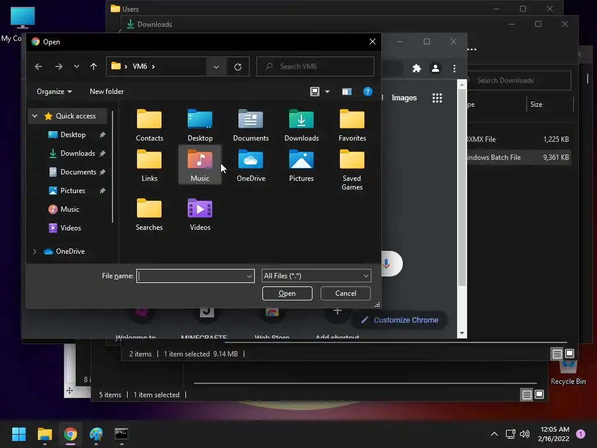Cancel the Open dialog
Screen dimensions: 597x448
(345, 293)
